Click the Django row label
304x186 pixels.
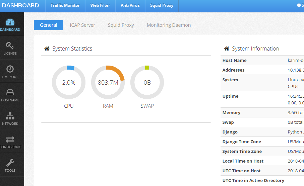pyautogui.click(x=230, y=132)
